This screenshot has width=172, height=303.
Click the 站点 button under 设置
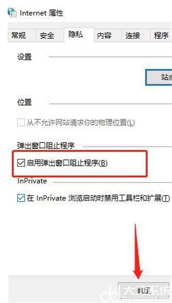click(x=159, y=77)
